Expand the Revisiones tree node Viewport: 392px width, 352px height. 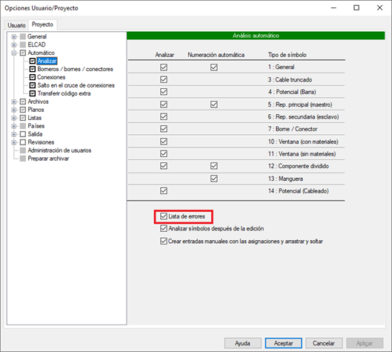14,142
